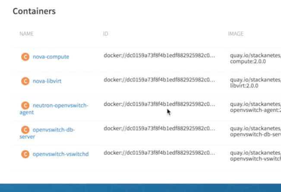Click the Containers section heading
Viewport: 281px width, 192px height.
pyautogui.click(x=34, y=11)
